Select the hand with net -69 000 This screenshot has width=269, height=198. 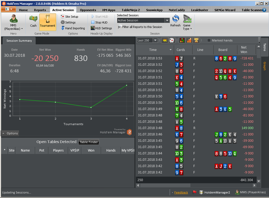coord(196,147)
